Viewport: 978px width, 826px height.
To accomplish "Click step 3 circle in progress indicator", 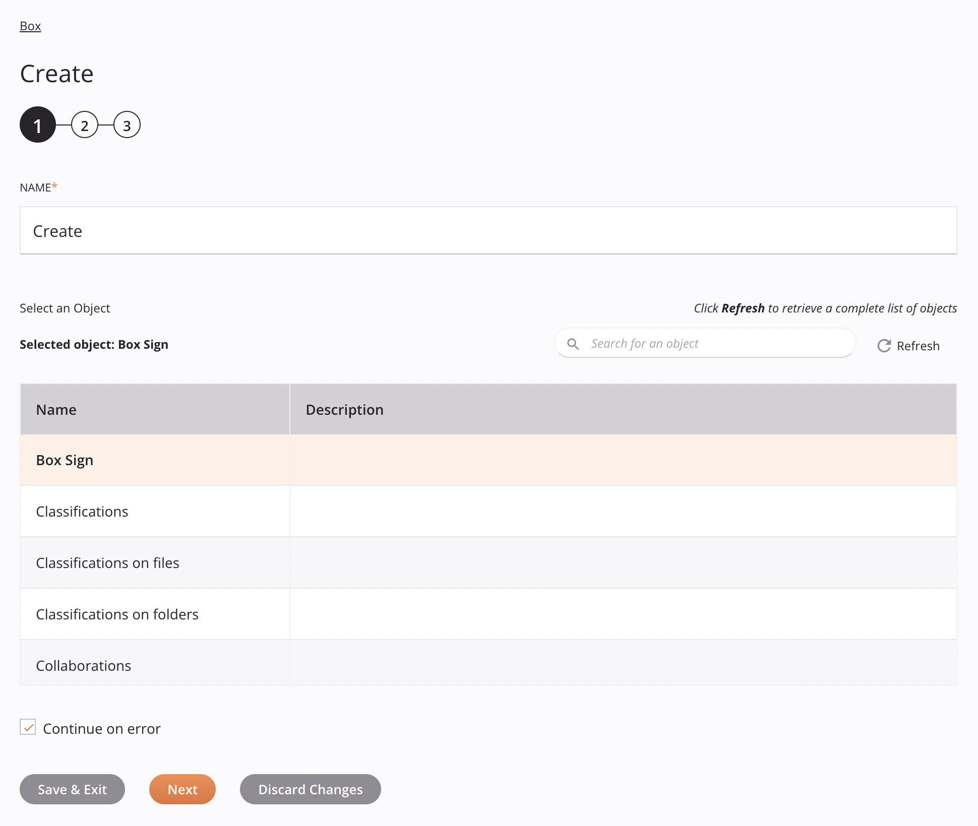I will pos(127,125).
